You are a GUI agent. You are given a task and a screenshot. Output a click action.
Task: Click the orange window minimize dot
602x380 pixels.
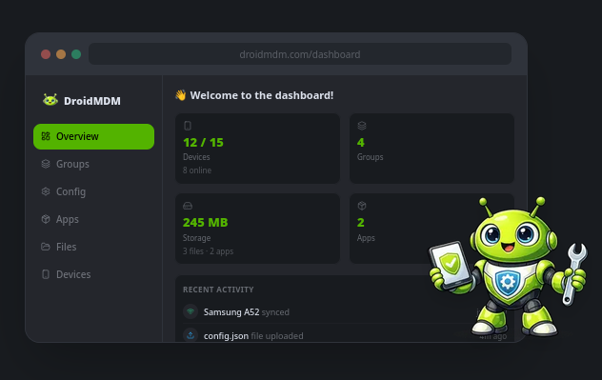point(61,54)
